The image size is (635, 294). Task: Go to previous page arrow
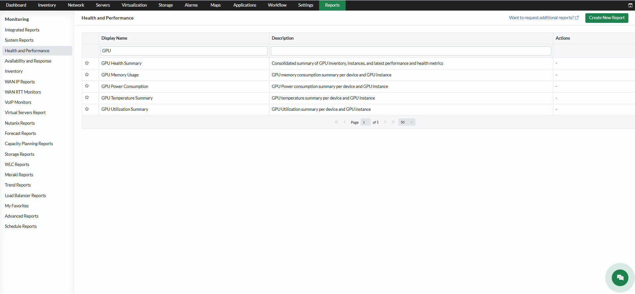tap(345, 122)
